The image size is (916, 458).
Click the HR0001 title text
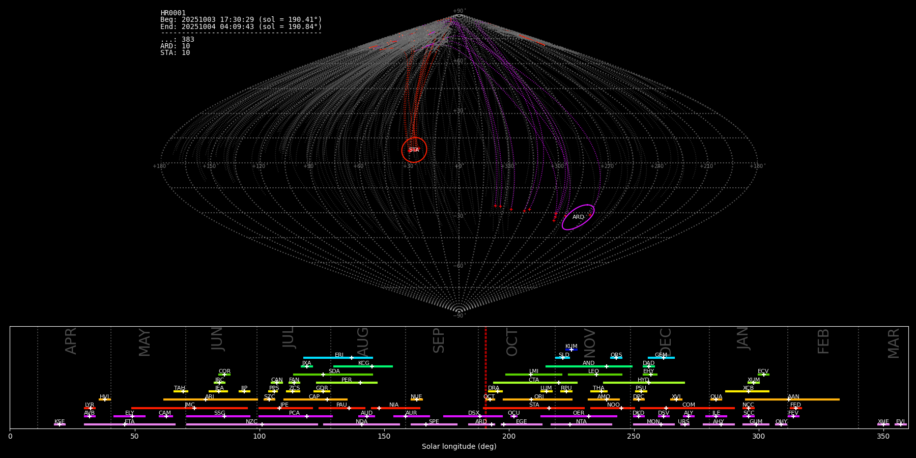coord(173,13)
